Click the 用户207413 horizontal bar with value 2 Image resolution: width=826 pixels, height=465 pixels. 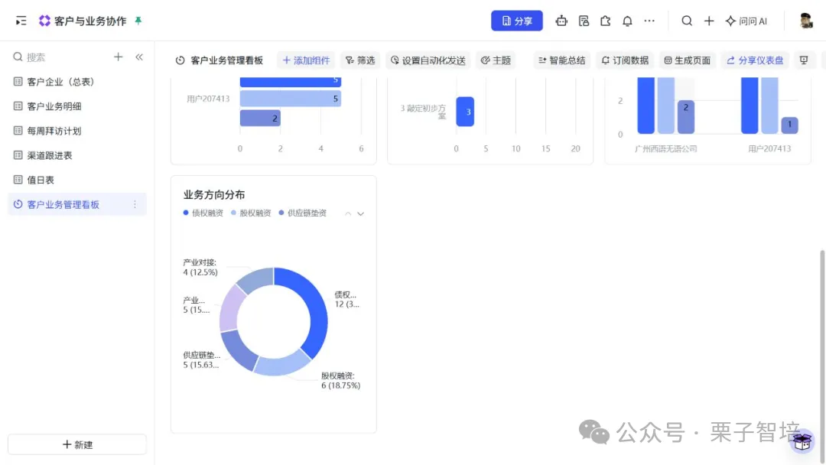(x=260, y=118)
